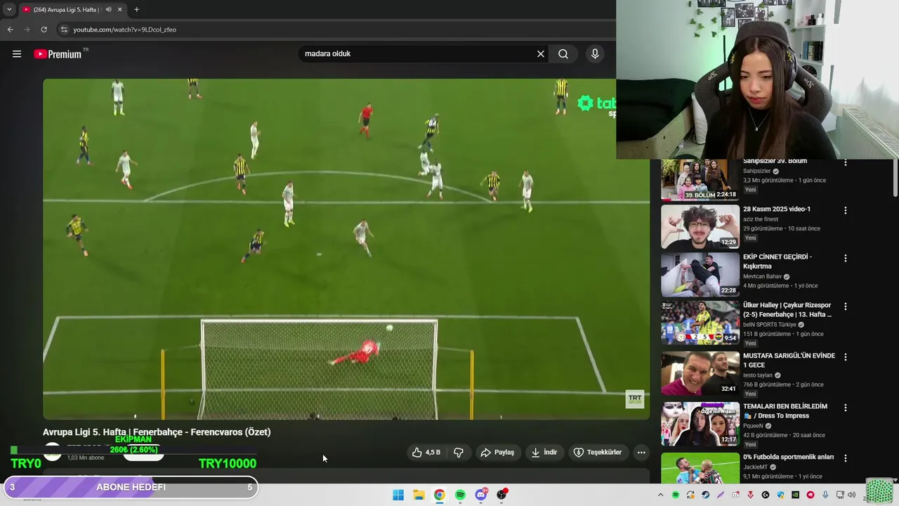Open options for Çaykur Rizespor video
The height and width of the screenshot is (506, 899).
coord(846,306)
